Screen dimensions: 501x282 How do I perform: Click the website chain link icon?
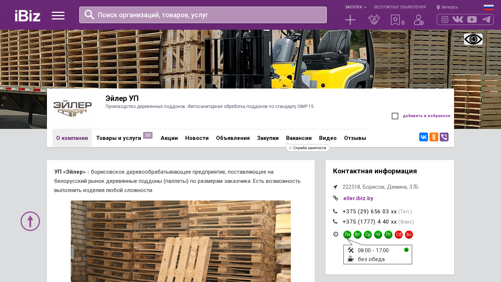(x=336, y=198)
